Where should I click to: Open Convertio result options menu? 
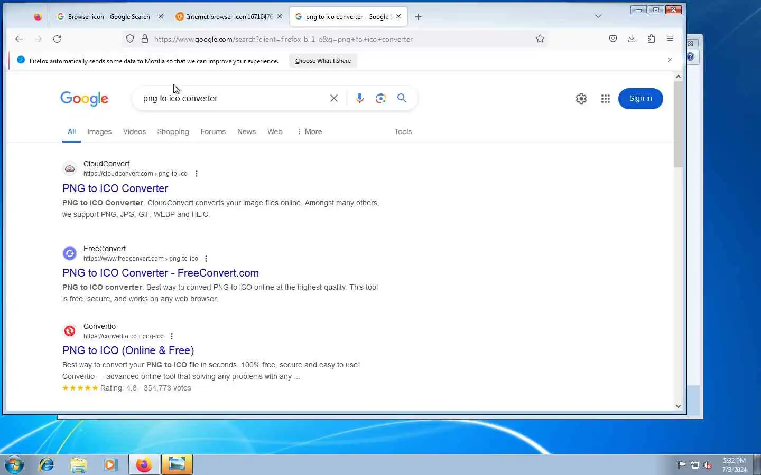pyautogui.click(x=172, y=336)
